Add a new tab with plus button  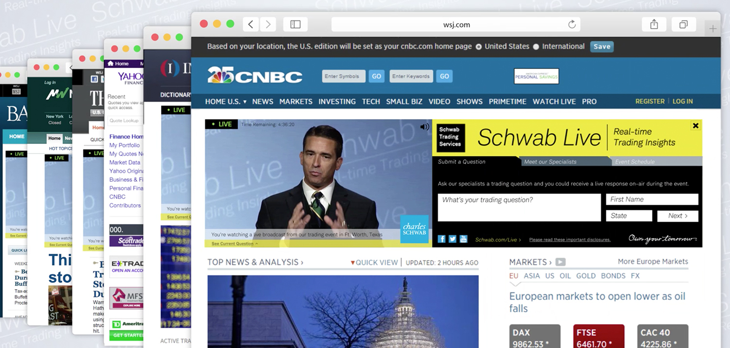(x=712, y=29)
